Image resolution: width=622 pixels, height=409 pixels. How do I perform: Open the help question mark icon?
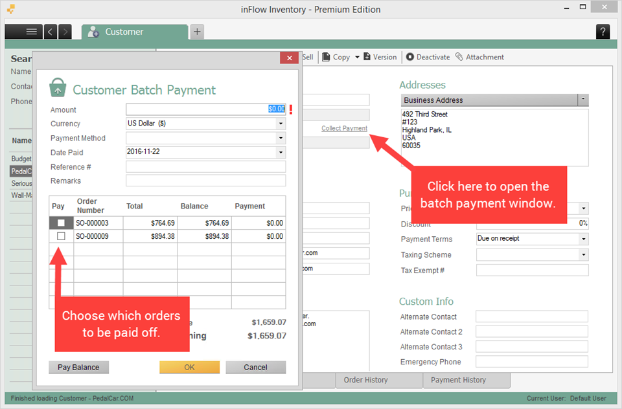(x=603, y=31)
